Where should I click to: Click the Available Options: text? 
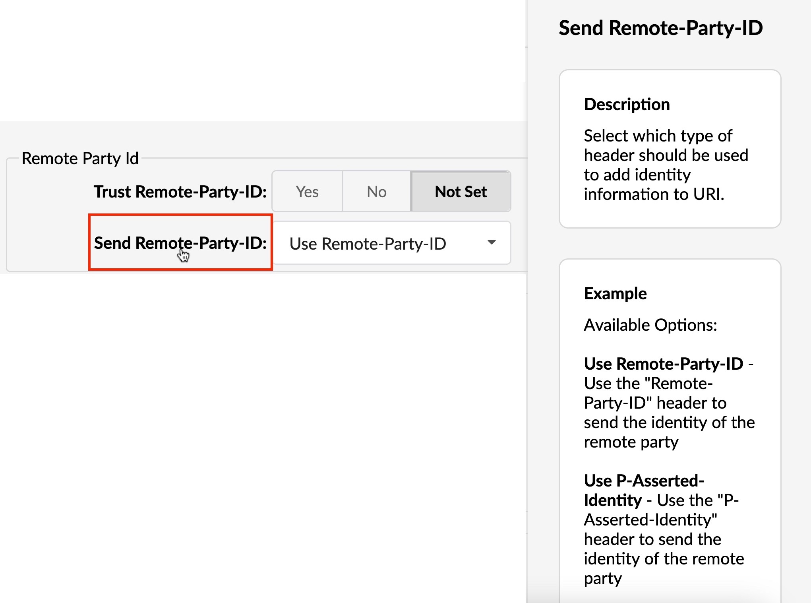[x=650, y=325]
